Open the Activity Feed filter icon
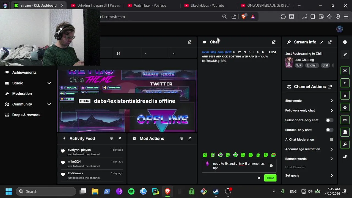This screenshot has width=352, height=198. (x=111, y=139)
